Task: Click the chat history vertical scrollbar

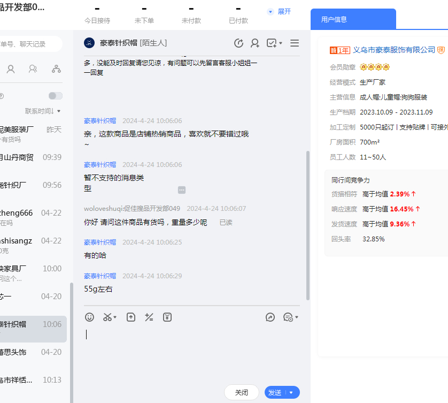Action: click(x=307, y=225)
